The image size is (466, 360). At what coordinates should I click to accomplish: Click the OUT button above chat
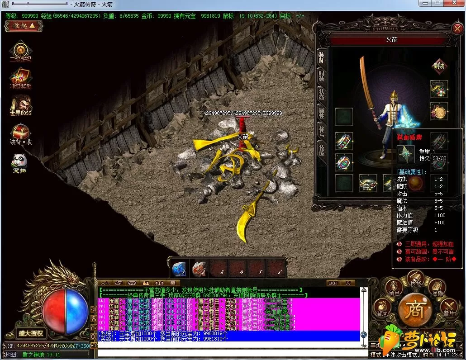(333, 283)
